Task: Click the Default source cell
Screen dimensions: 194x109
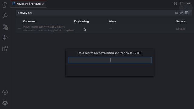Action: 180,29
